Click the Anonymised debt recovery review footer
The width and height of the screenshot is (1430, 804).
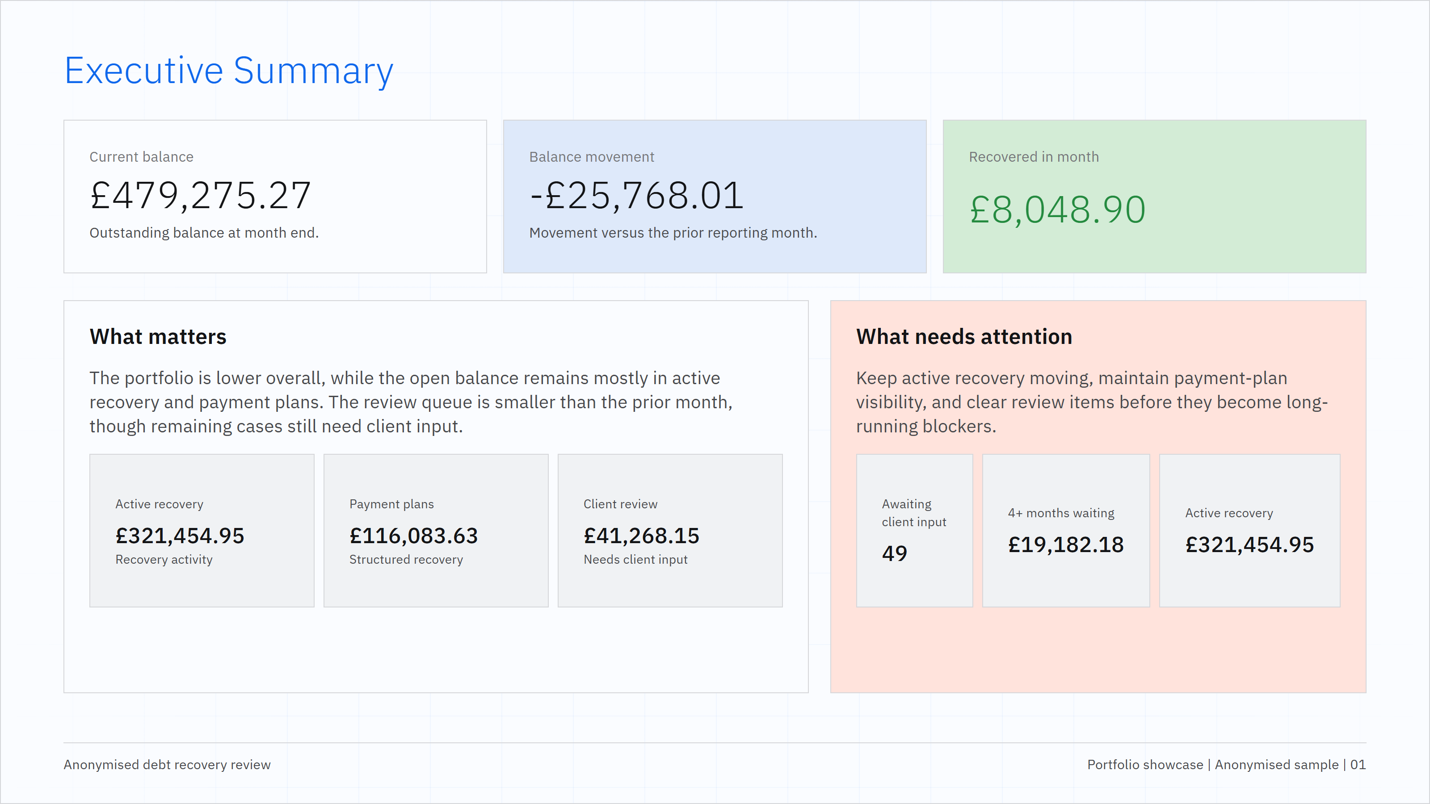(x=167, y=765)
